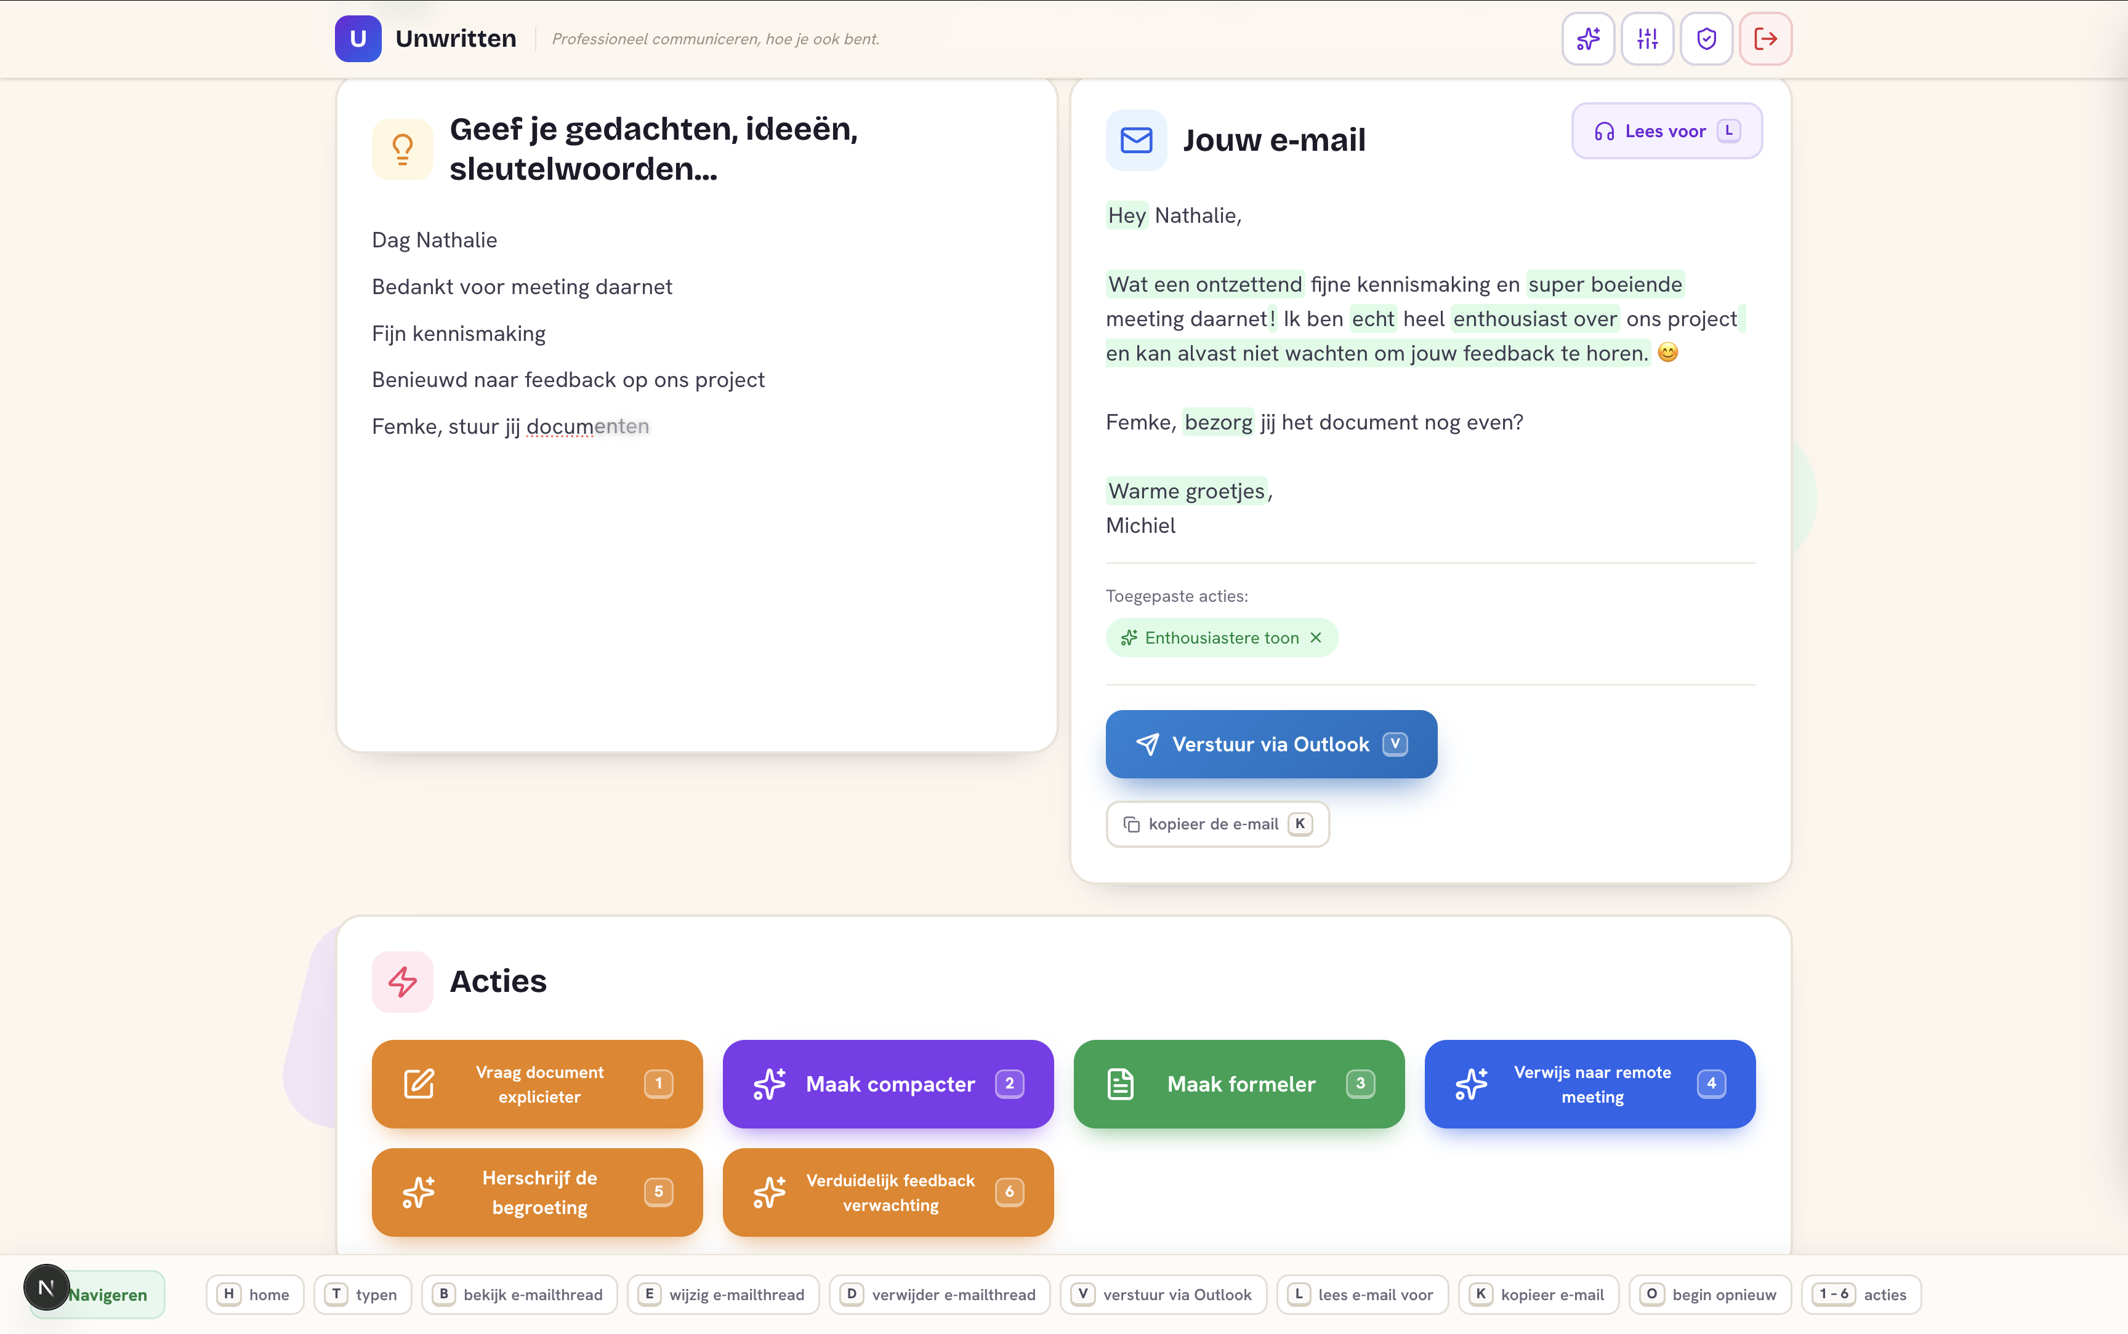2128x1334 pixels.
Task: Click Herschrijf de begroeting action
Action: (537, 1192)
